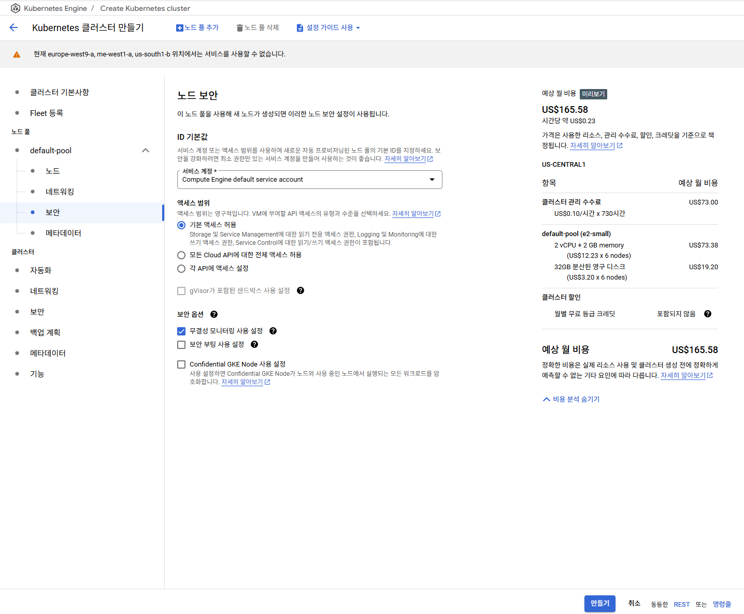Click default-pool (e2-small) cost heading

576,234
